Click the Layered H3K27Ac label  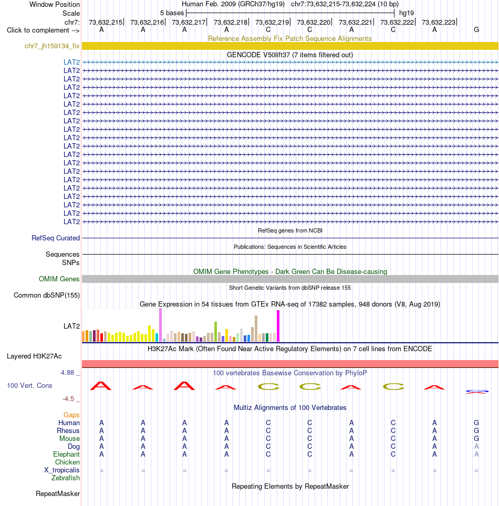pyautogui.click(x=34, y=356)
